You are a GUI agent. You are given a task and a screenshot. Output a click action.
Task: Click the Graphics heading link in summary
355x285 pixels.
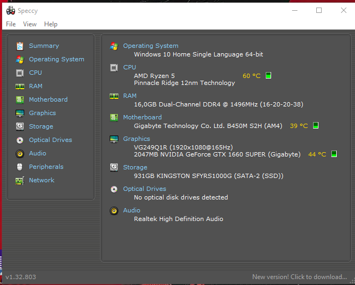[137, 139]
